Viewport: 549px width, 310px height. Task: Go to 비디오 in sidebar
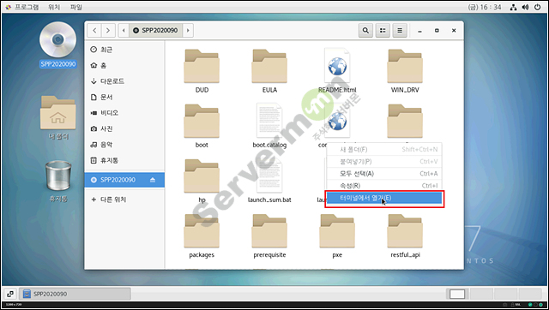click(124, 113)
